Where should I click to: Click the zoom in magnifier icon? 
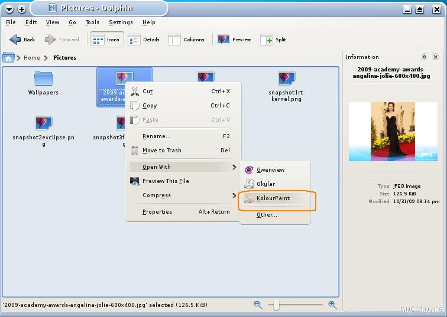click(332, 305)
